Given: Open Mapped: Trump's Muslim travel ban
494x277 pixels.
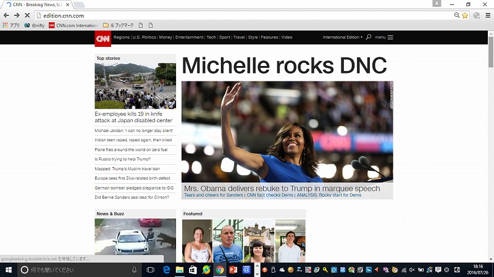Looking at the screenshot, I should [127, 168].
